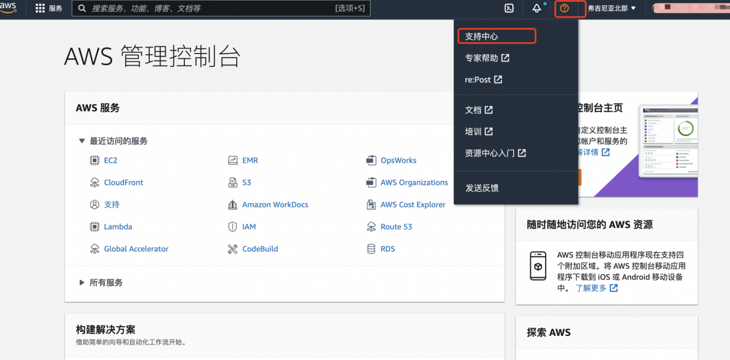Open the IAM link
The width and height of the screenshot is (730, 360).
click(249, 227)
